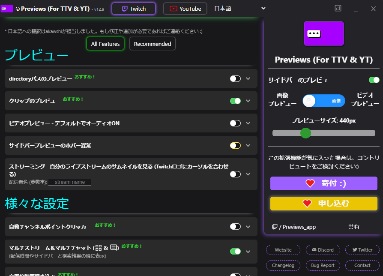The width and height of the screenshot is (383, 276).
Task: Click the multistream grid icon in row label
Action: coord(99,248)
